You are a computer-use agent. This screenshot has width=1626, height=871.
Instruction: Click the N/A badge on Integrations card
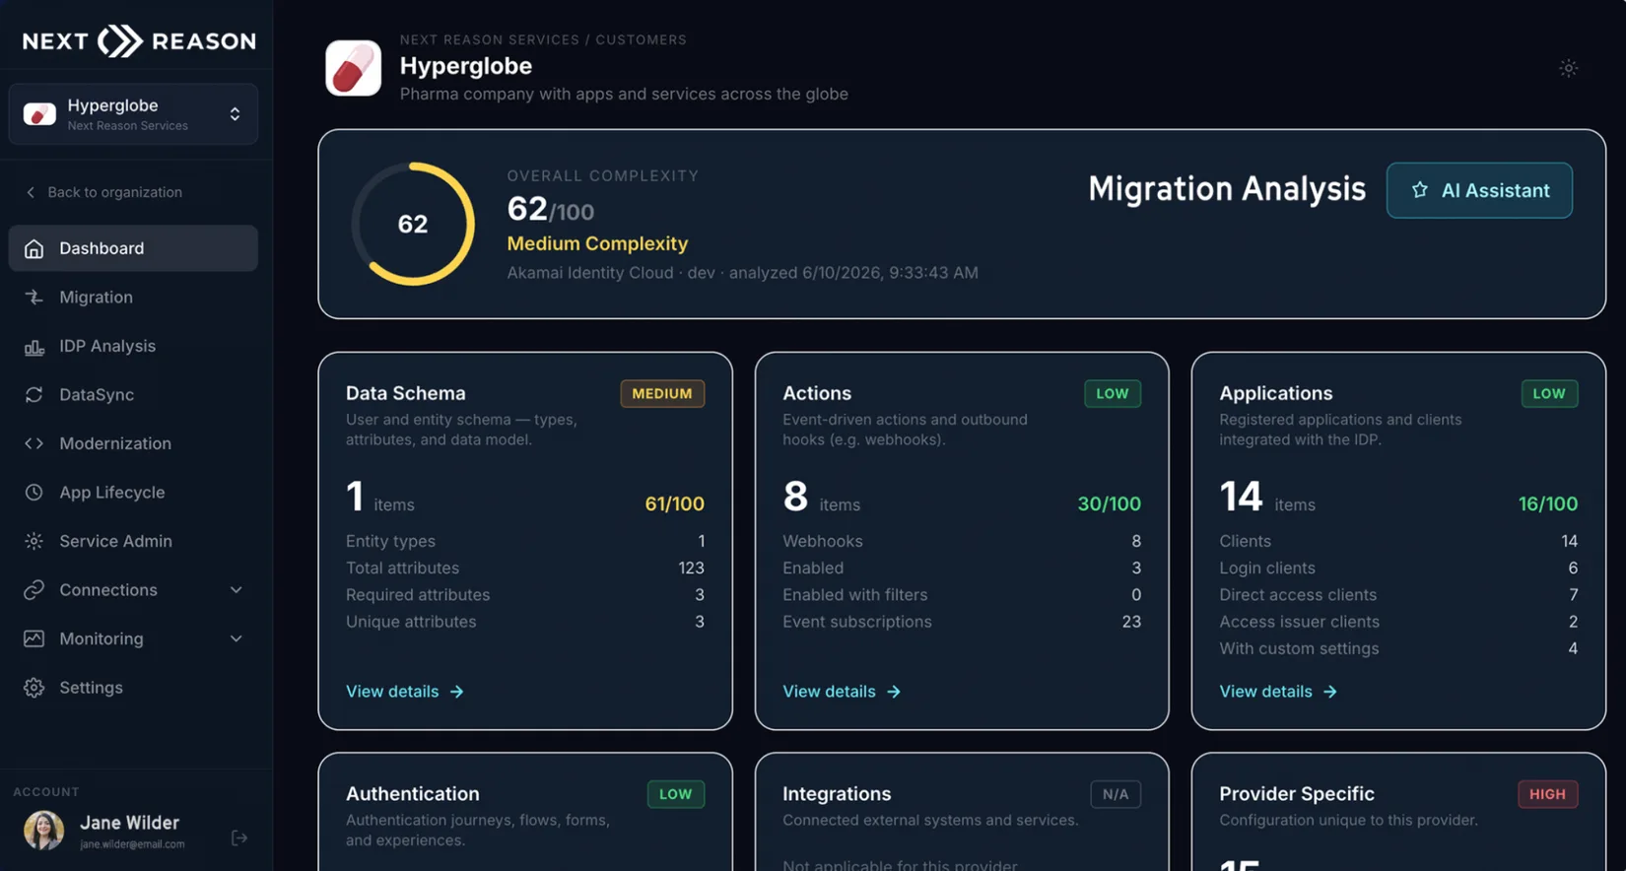tap(1116, 794)
